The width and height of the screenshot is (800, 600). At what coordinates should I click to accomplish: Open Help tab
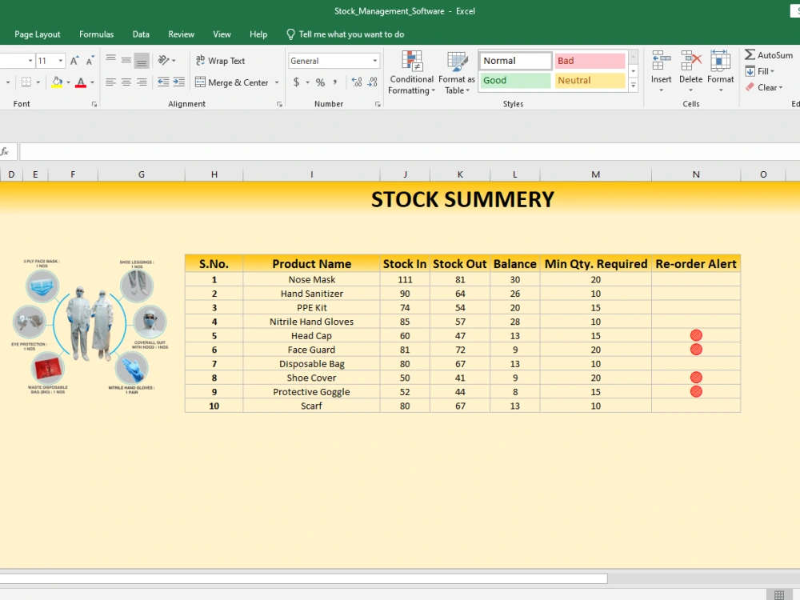[258, 34]
